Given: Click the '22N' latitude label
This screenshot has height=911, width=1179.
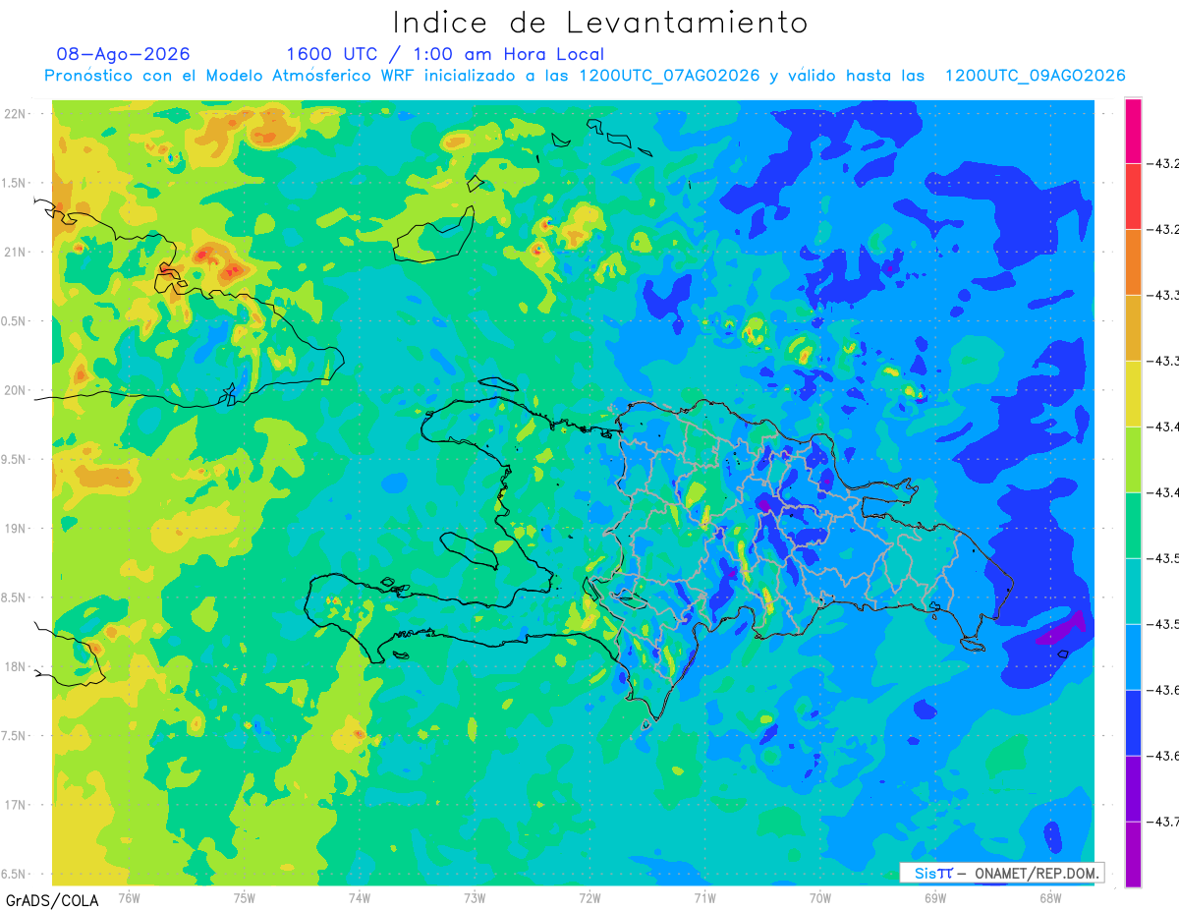Looking at the screenshot, I should (15, 114).
